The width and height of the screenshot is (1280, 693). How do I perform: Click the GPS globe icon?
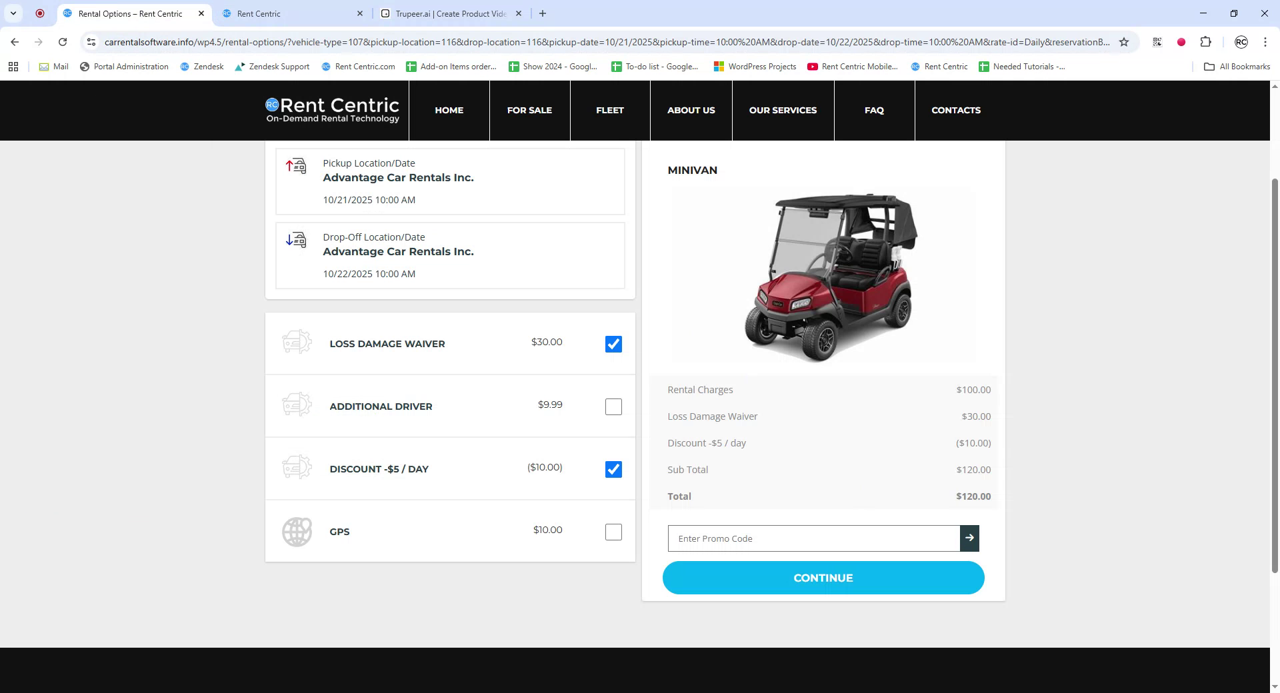click(x=297, y=532)
